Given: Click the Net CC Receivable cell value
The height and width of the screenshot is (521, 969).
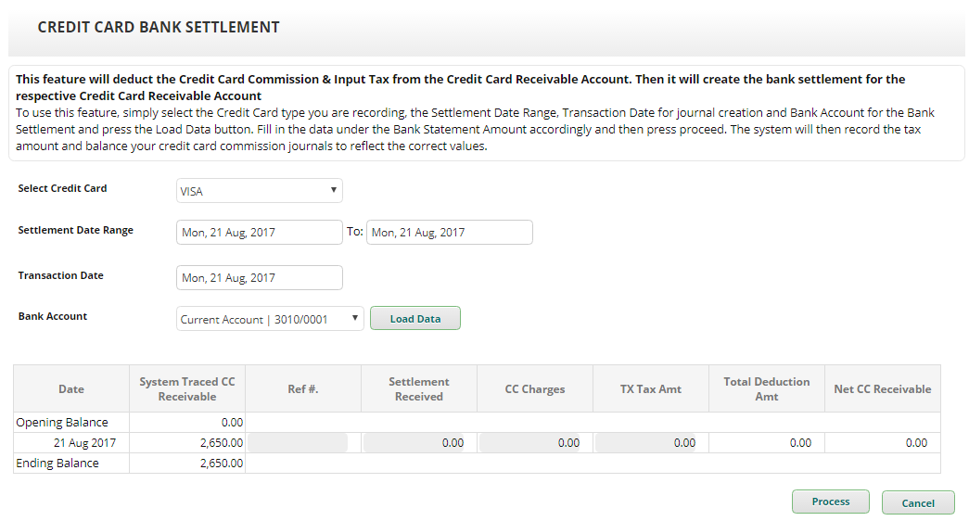Looking at the screenshot, I should (x=882, y=443).
